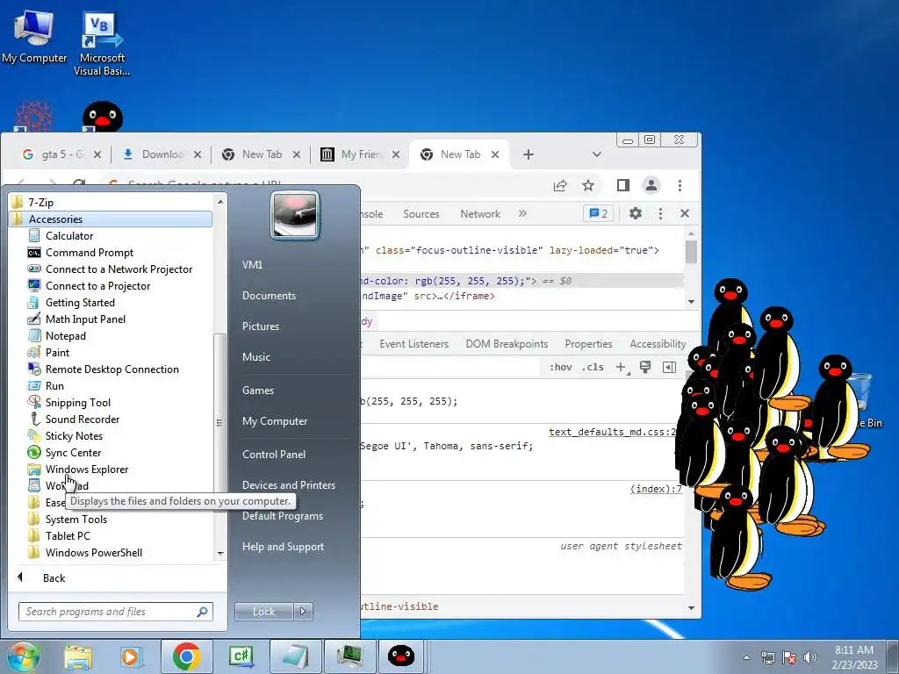Open the Run dialog entry
This screenshot has width=899, height=674.
[x=54, y=386]
